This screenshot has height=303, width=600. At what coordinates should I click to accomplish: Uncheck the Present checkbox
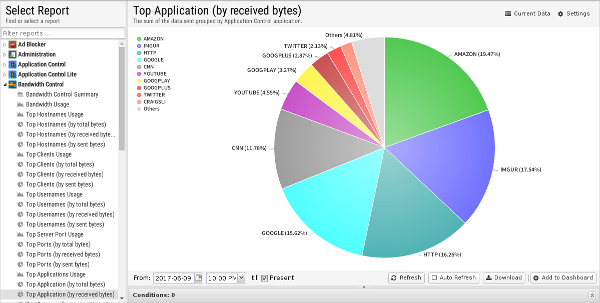tap(264, 278)
